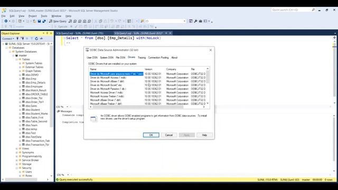Image resolution: width=338 pixels, height=190 pixels.
Task: Click the Analysis Services XMLA Query icon
Action: click(x=84, y=21)
